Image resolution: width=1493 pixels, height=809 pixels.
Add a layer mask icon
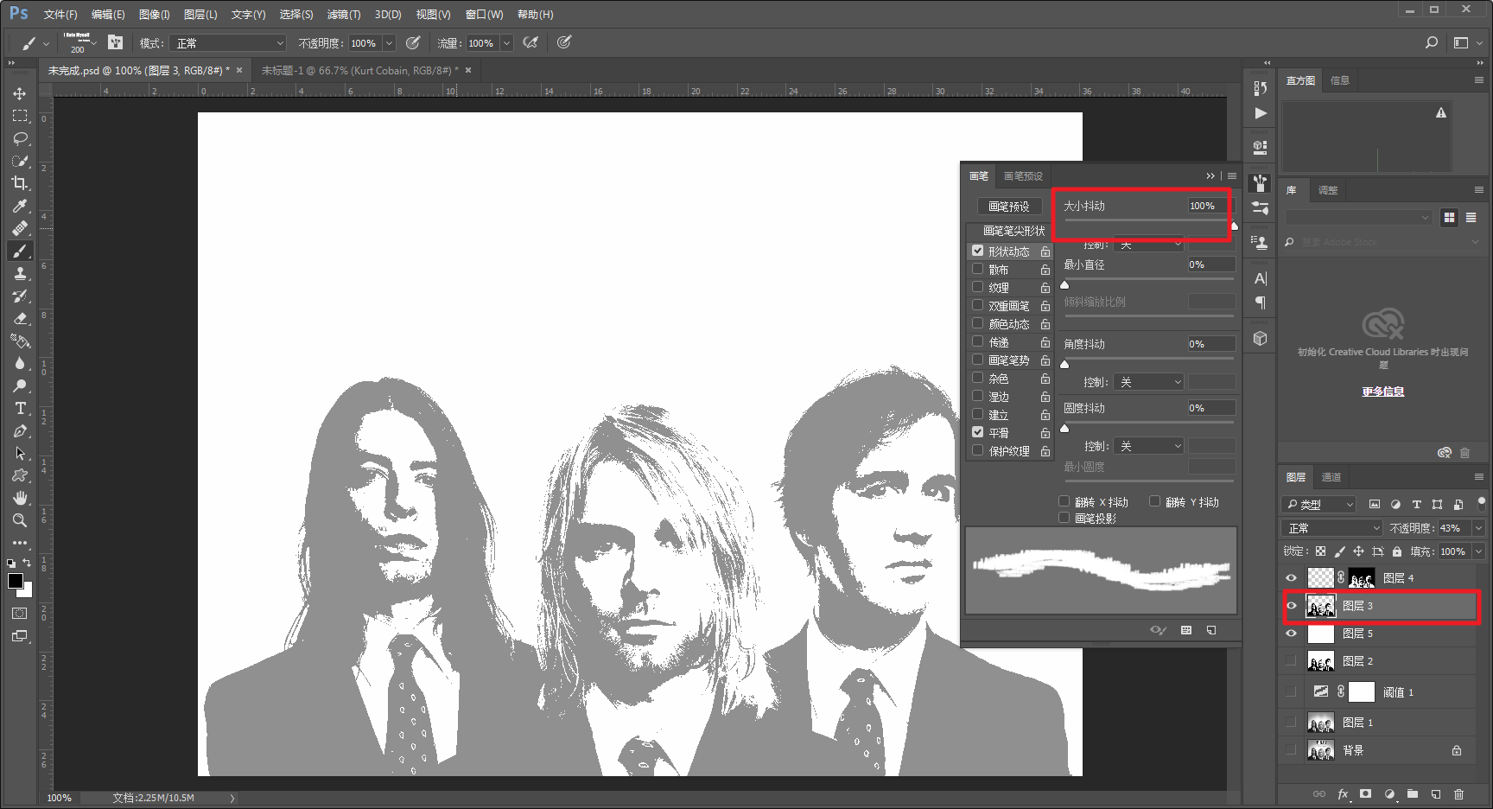tap(1365, 793)
